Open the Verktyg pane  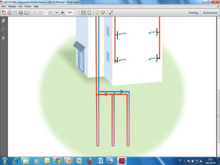coord(193,13)
